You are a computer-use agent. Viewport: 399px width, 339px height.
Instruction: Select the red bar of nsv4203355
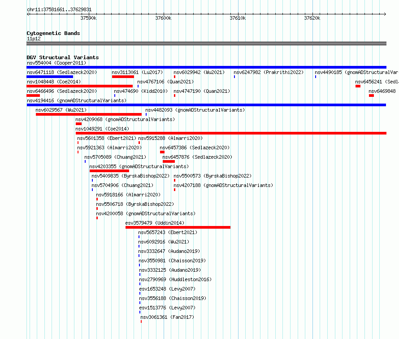click(109, 171)
